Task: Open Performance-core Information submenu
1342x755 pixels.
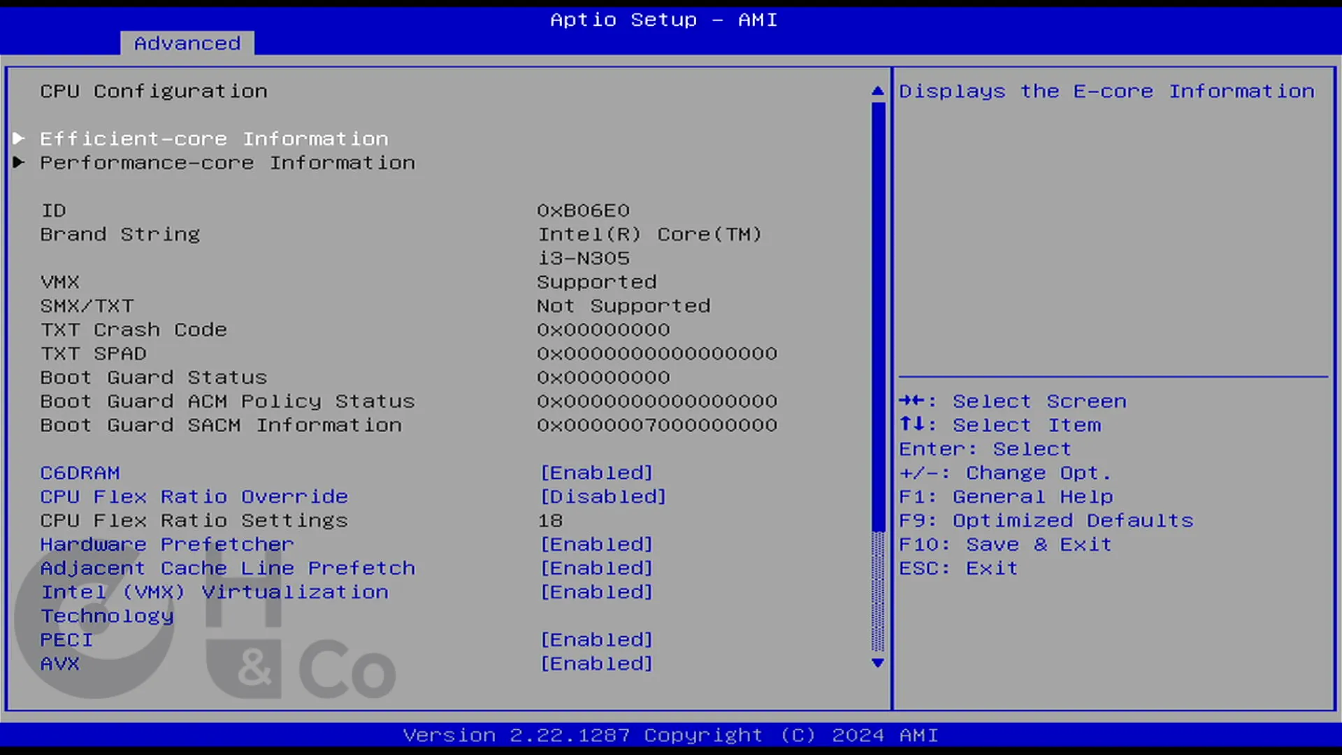Action: click(227, 162)
